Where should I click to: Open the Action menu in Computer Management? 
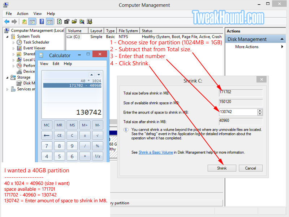pyautogui.click(x=22, y=14)
